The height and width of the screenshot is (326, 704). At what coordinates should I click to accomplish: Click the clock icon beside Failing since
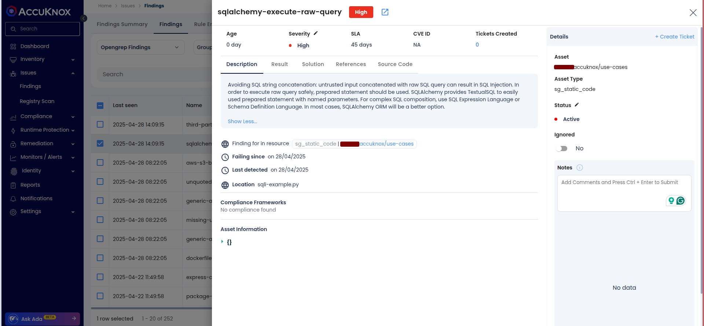coord(225,157)
